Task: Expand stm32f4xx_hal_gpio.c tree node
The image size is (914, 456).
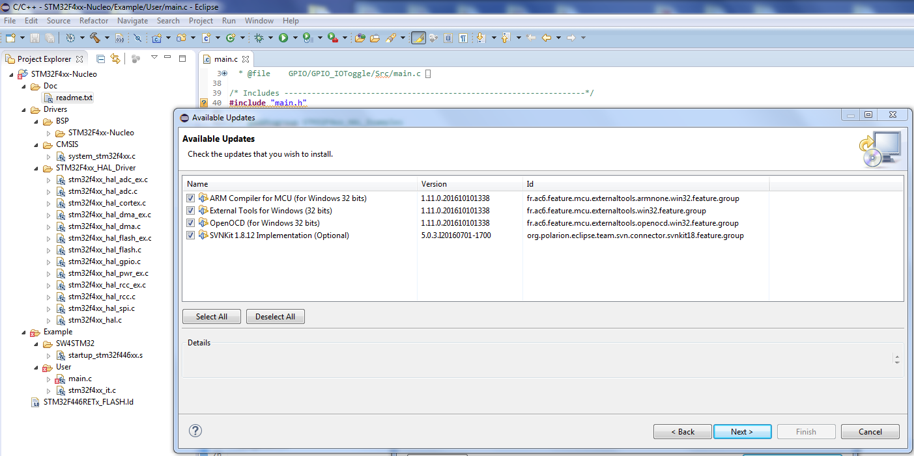Action: pos(49,262)
